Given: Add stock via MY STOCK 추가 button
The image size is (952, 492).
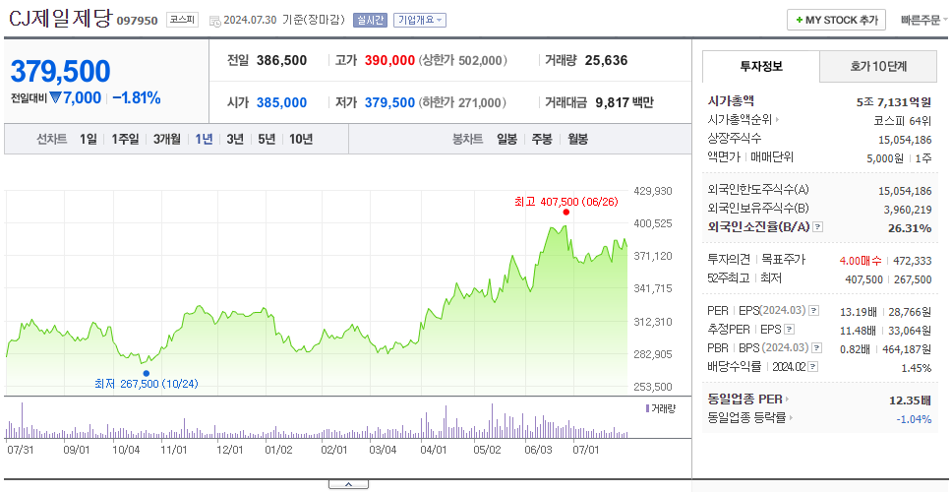Looking at the screenshot, I should 837,20.
